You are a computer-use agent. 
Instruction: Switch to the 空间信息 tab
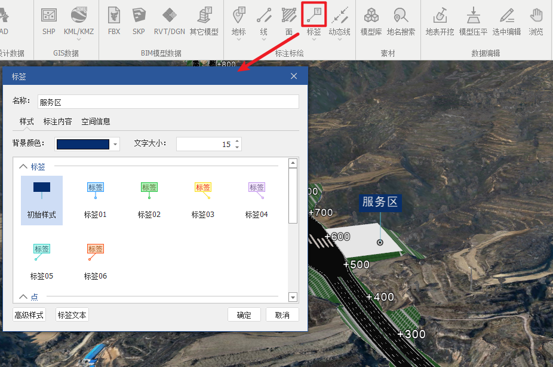[96, 121]
